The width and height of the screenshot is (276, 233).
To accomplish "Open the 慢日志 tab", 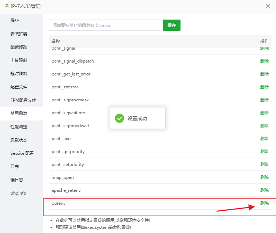I will click(16, 180).
